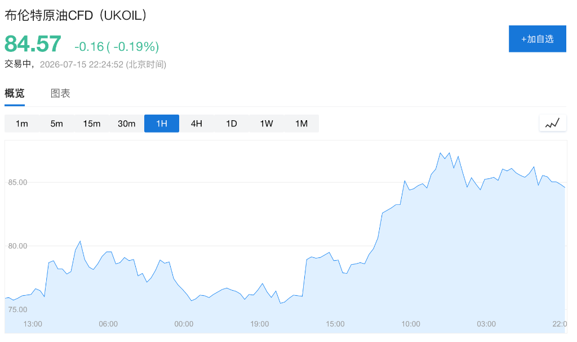
Task: Switch to the 1M timeframe
Action: point(301,124)
